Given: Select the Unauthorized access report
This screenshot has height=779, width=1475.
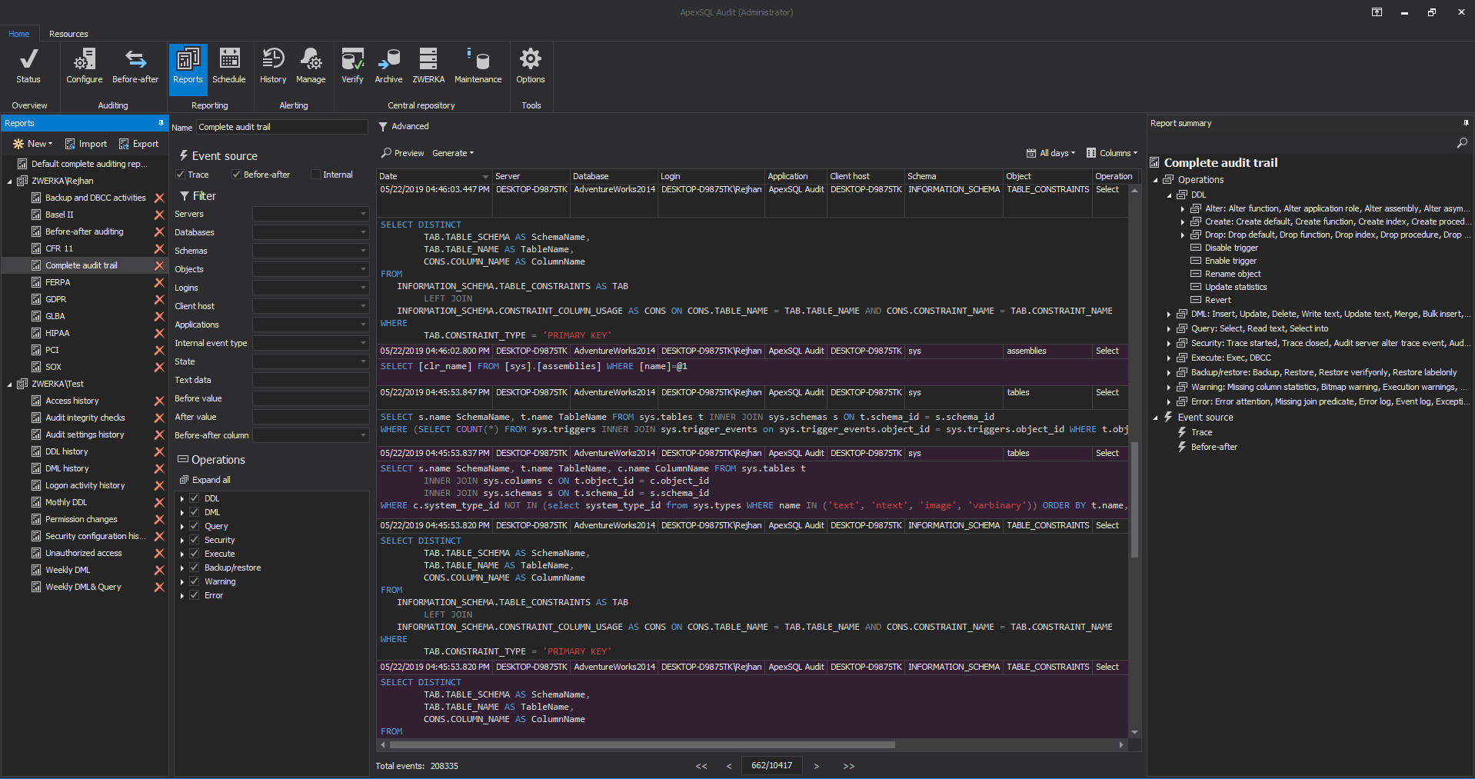Looking at the screenshot, I should tap(83, 554).
